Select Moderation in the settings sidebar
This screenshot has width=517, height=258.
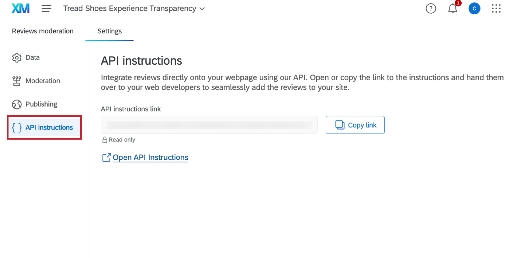point(43,81)
